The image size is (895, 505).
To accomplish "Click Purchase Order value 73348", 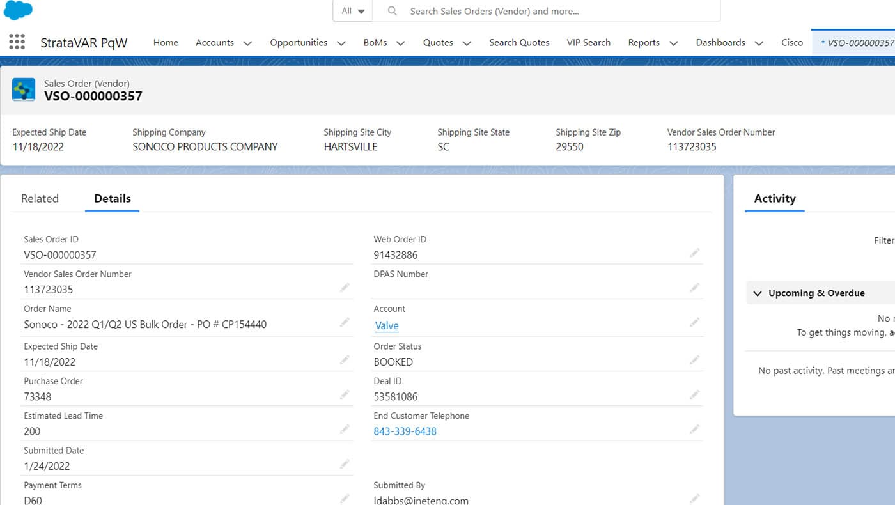I will coord(37,397).
